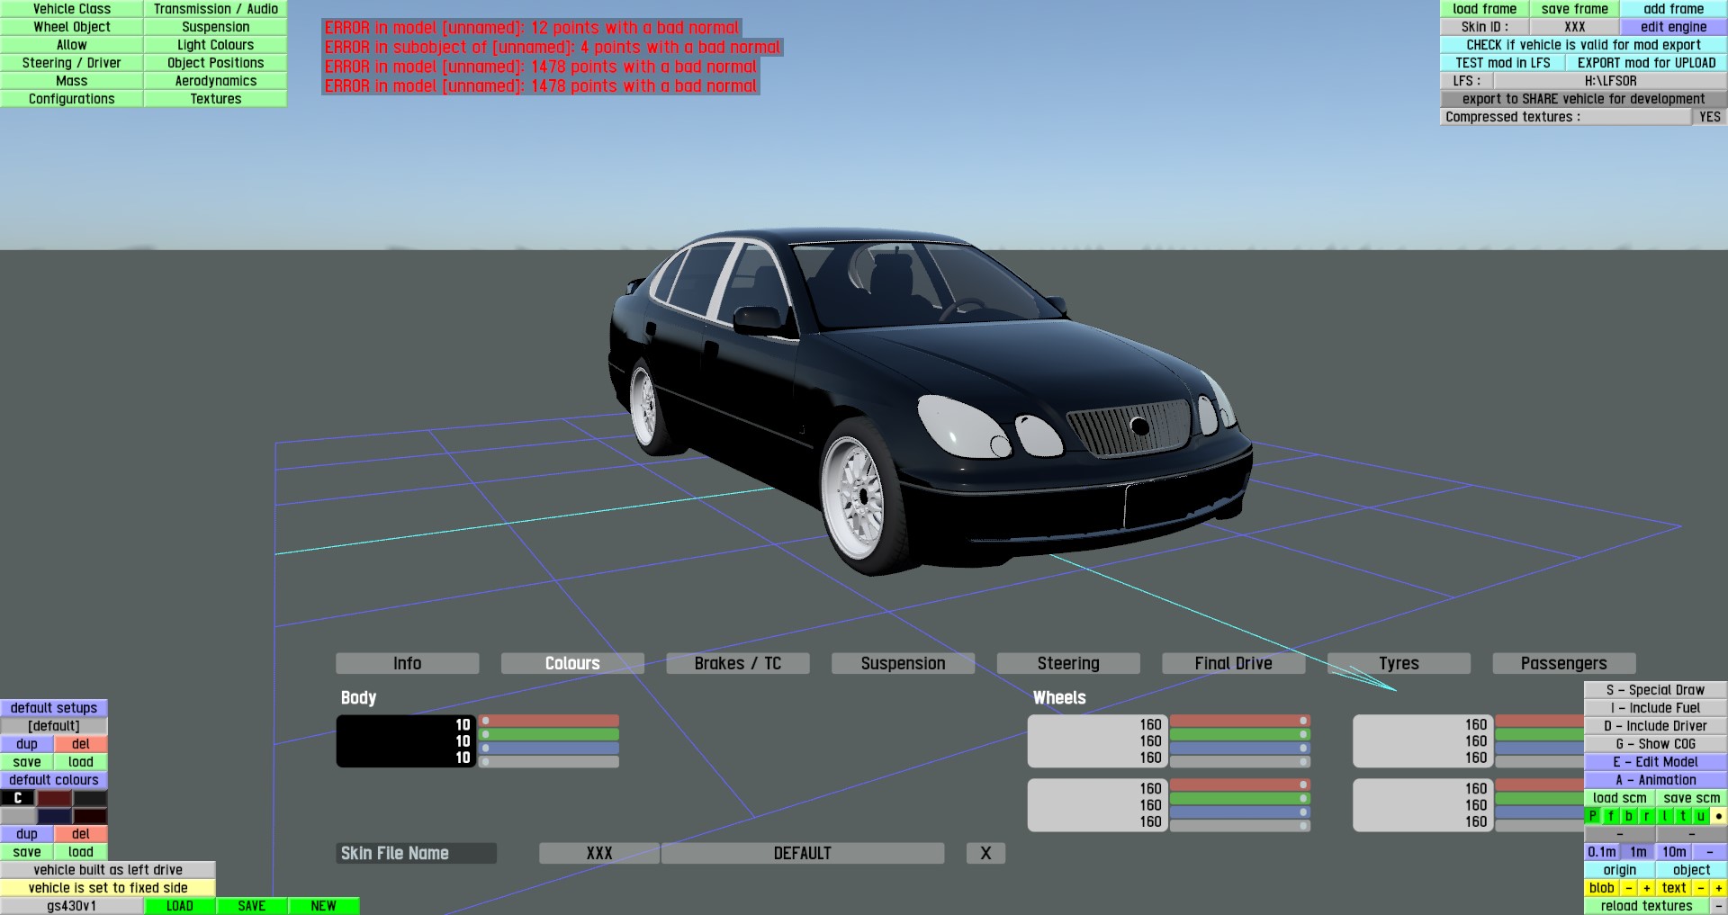Viewport: 1728px width, 915px height.
Task: Set grid size to 0.1m
Action: click(1602, 852)
